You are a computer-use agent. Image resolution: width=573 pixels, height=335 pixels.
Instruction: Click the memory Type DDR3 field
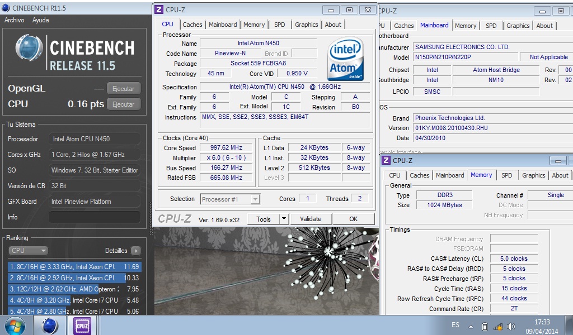point(445,195)
